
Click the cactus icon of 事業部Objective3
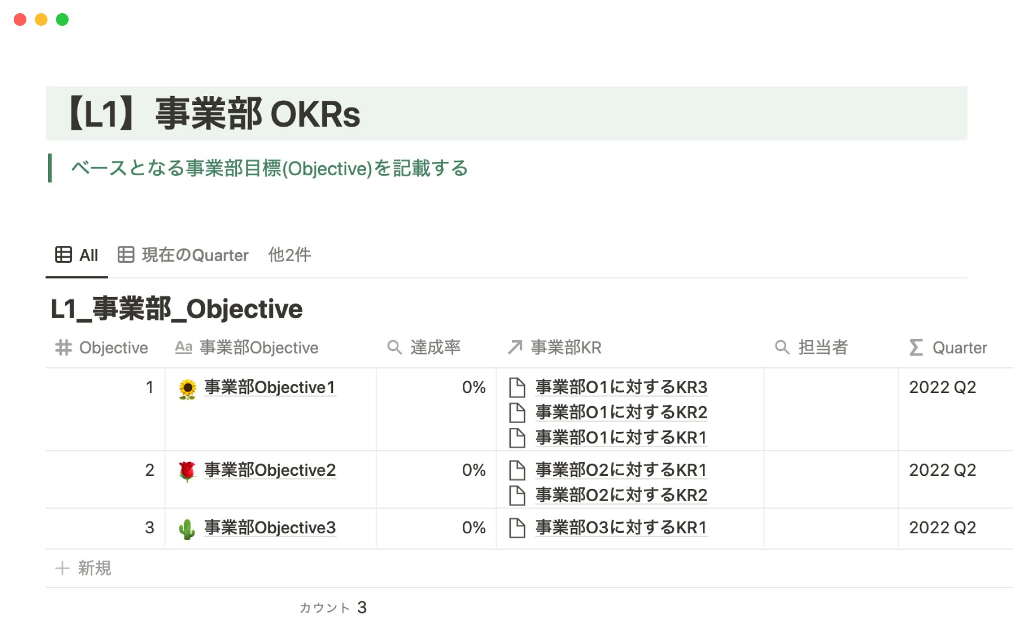pyautogui.click(x=187, y=529)
